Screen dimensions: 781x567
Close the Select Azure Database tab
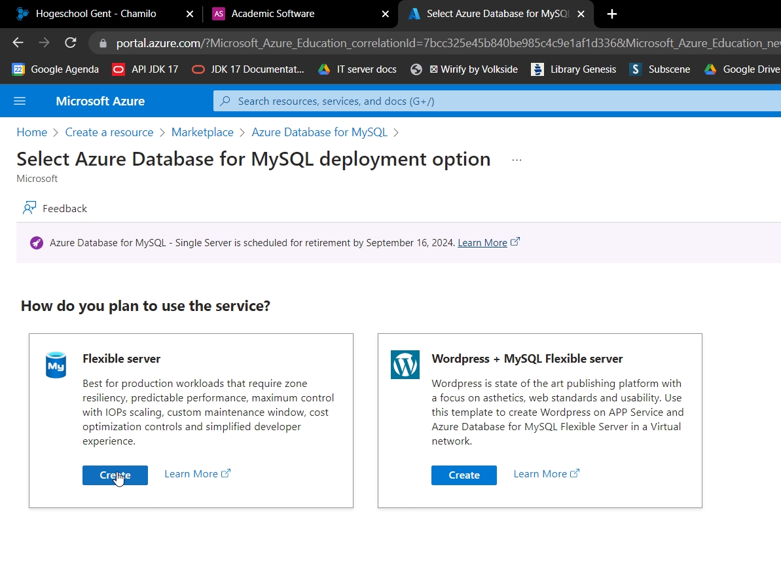click(581, 14)
